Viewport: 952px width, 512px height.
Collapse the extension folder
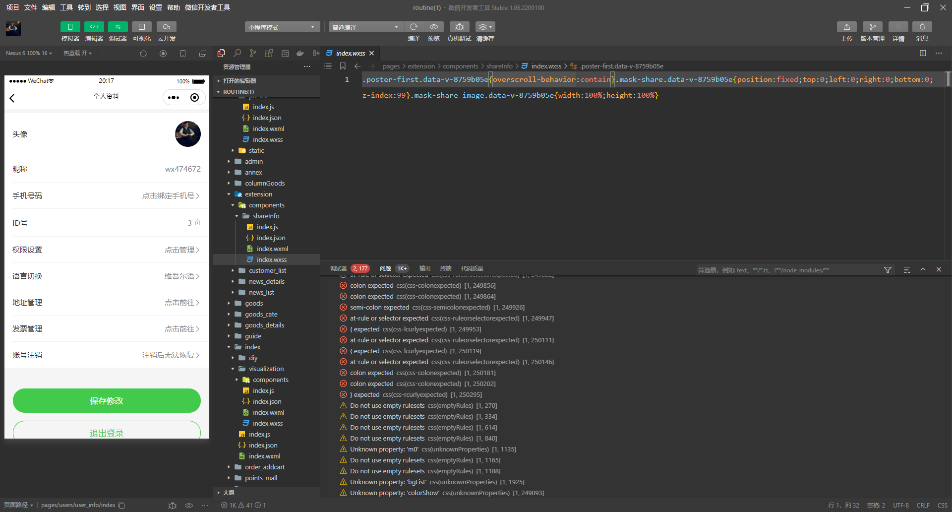(x=258, y=194)
